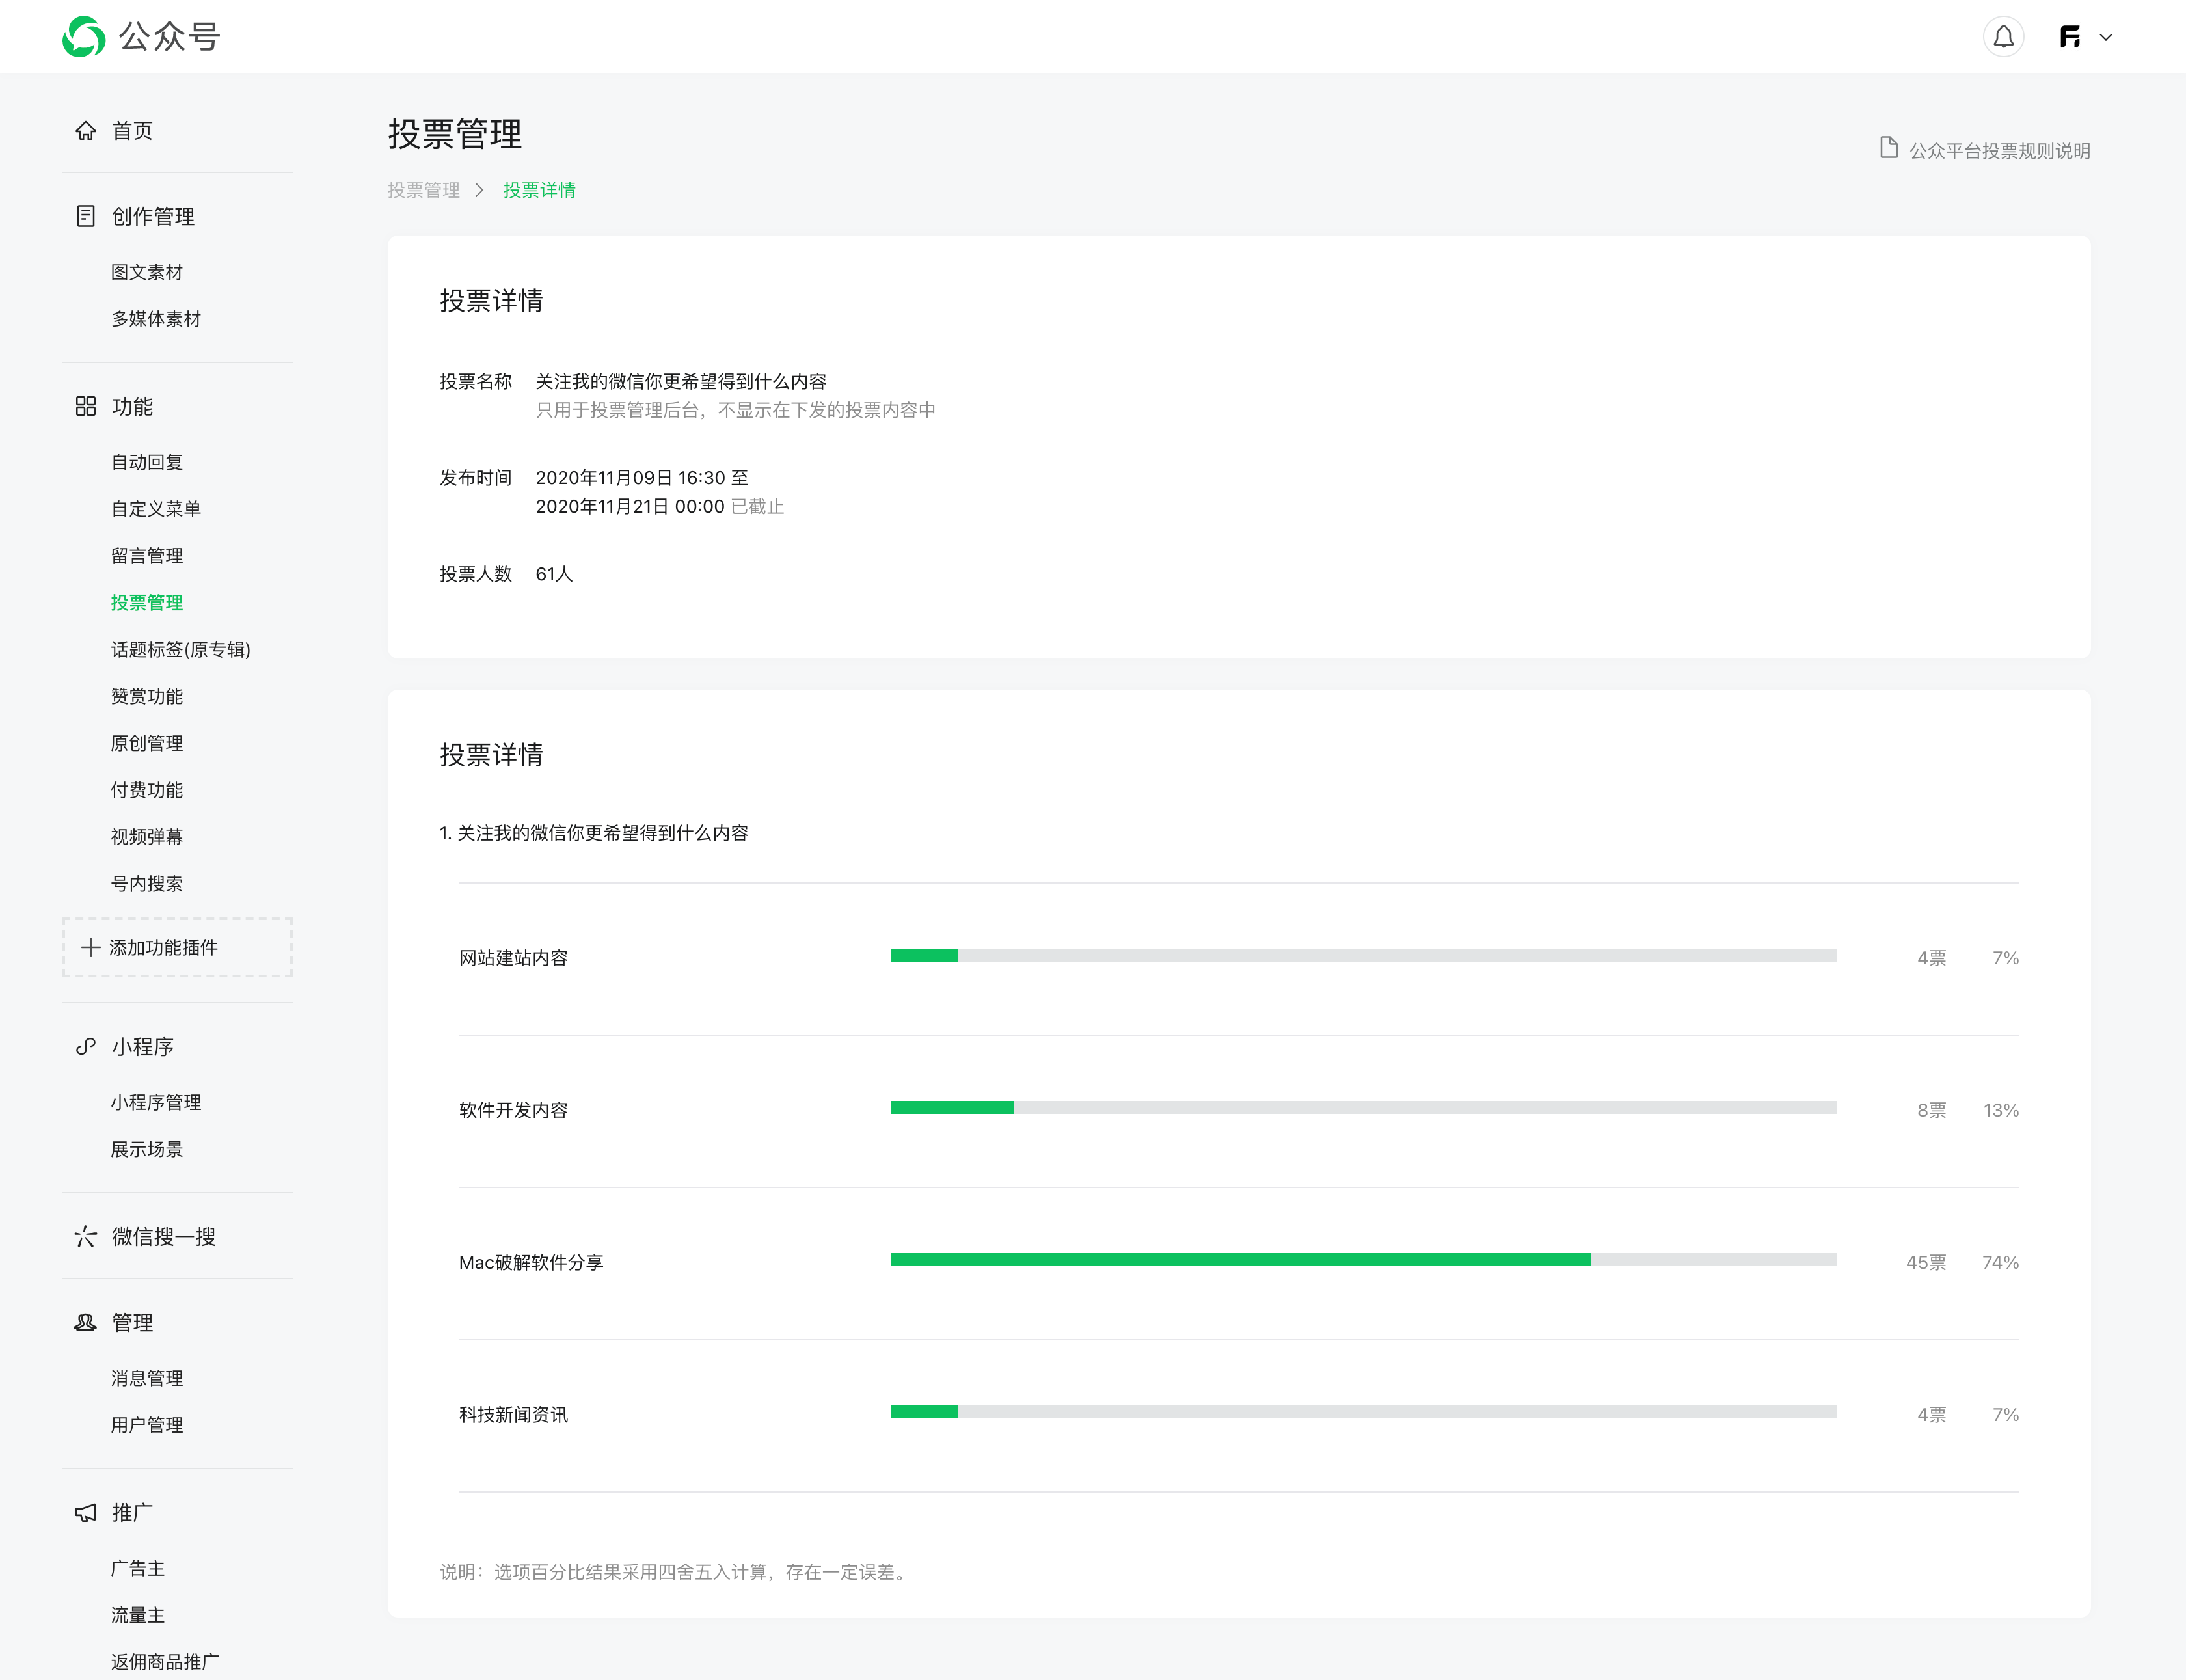Click the 网站建站内容 option label

point(513,958)
